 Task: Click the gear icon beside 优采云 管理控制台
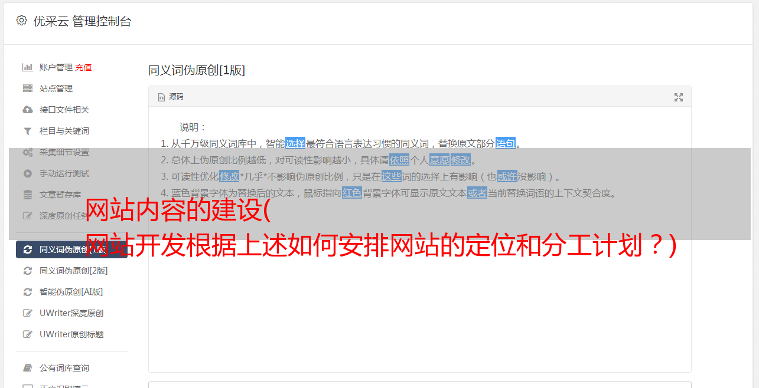(22, 21)
